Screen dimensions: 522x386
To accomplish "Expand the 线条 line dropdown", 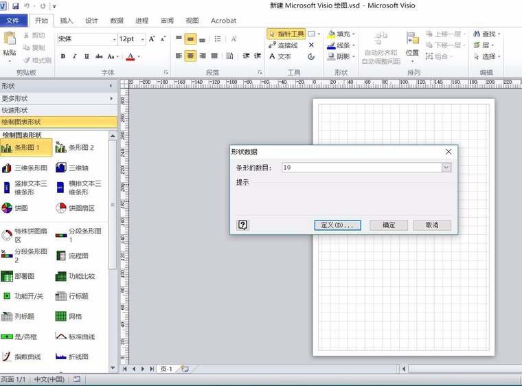I will [354, 45].
